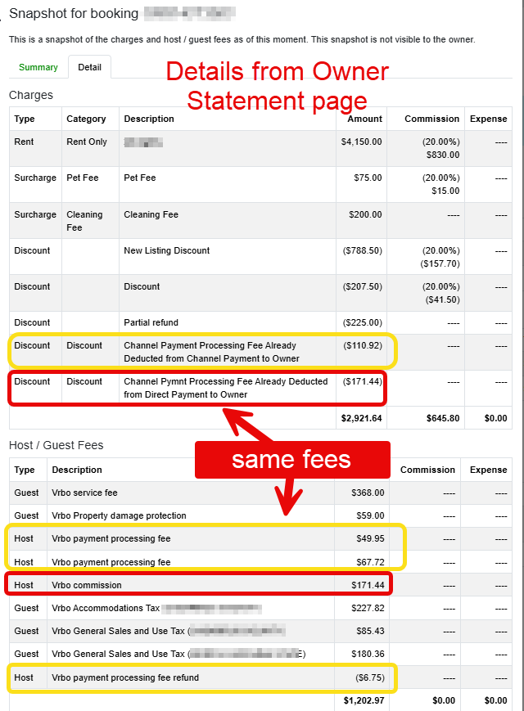This screenshot has width=524, height=711.
Task: Click the Vrbo Property damage protection description
Action: coord(119,515)
